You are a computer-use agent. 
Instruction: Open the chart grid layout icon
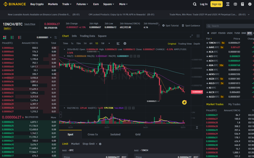(x=198, y=36)
